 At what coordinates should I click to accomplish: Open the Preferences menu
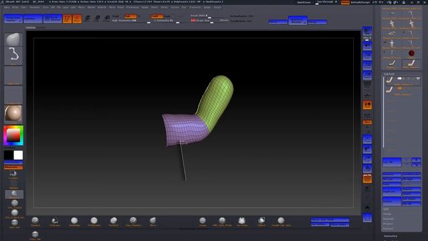pyautogui.click(x=132, y=7)
